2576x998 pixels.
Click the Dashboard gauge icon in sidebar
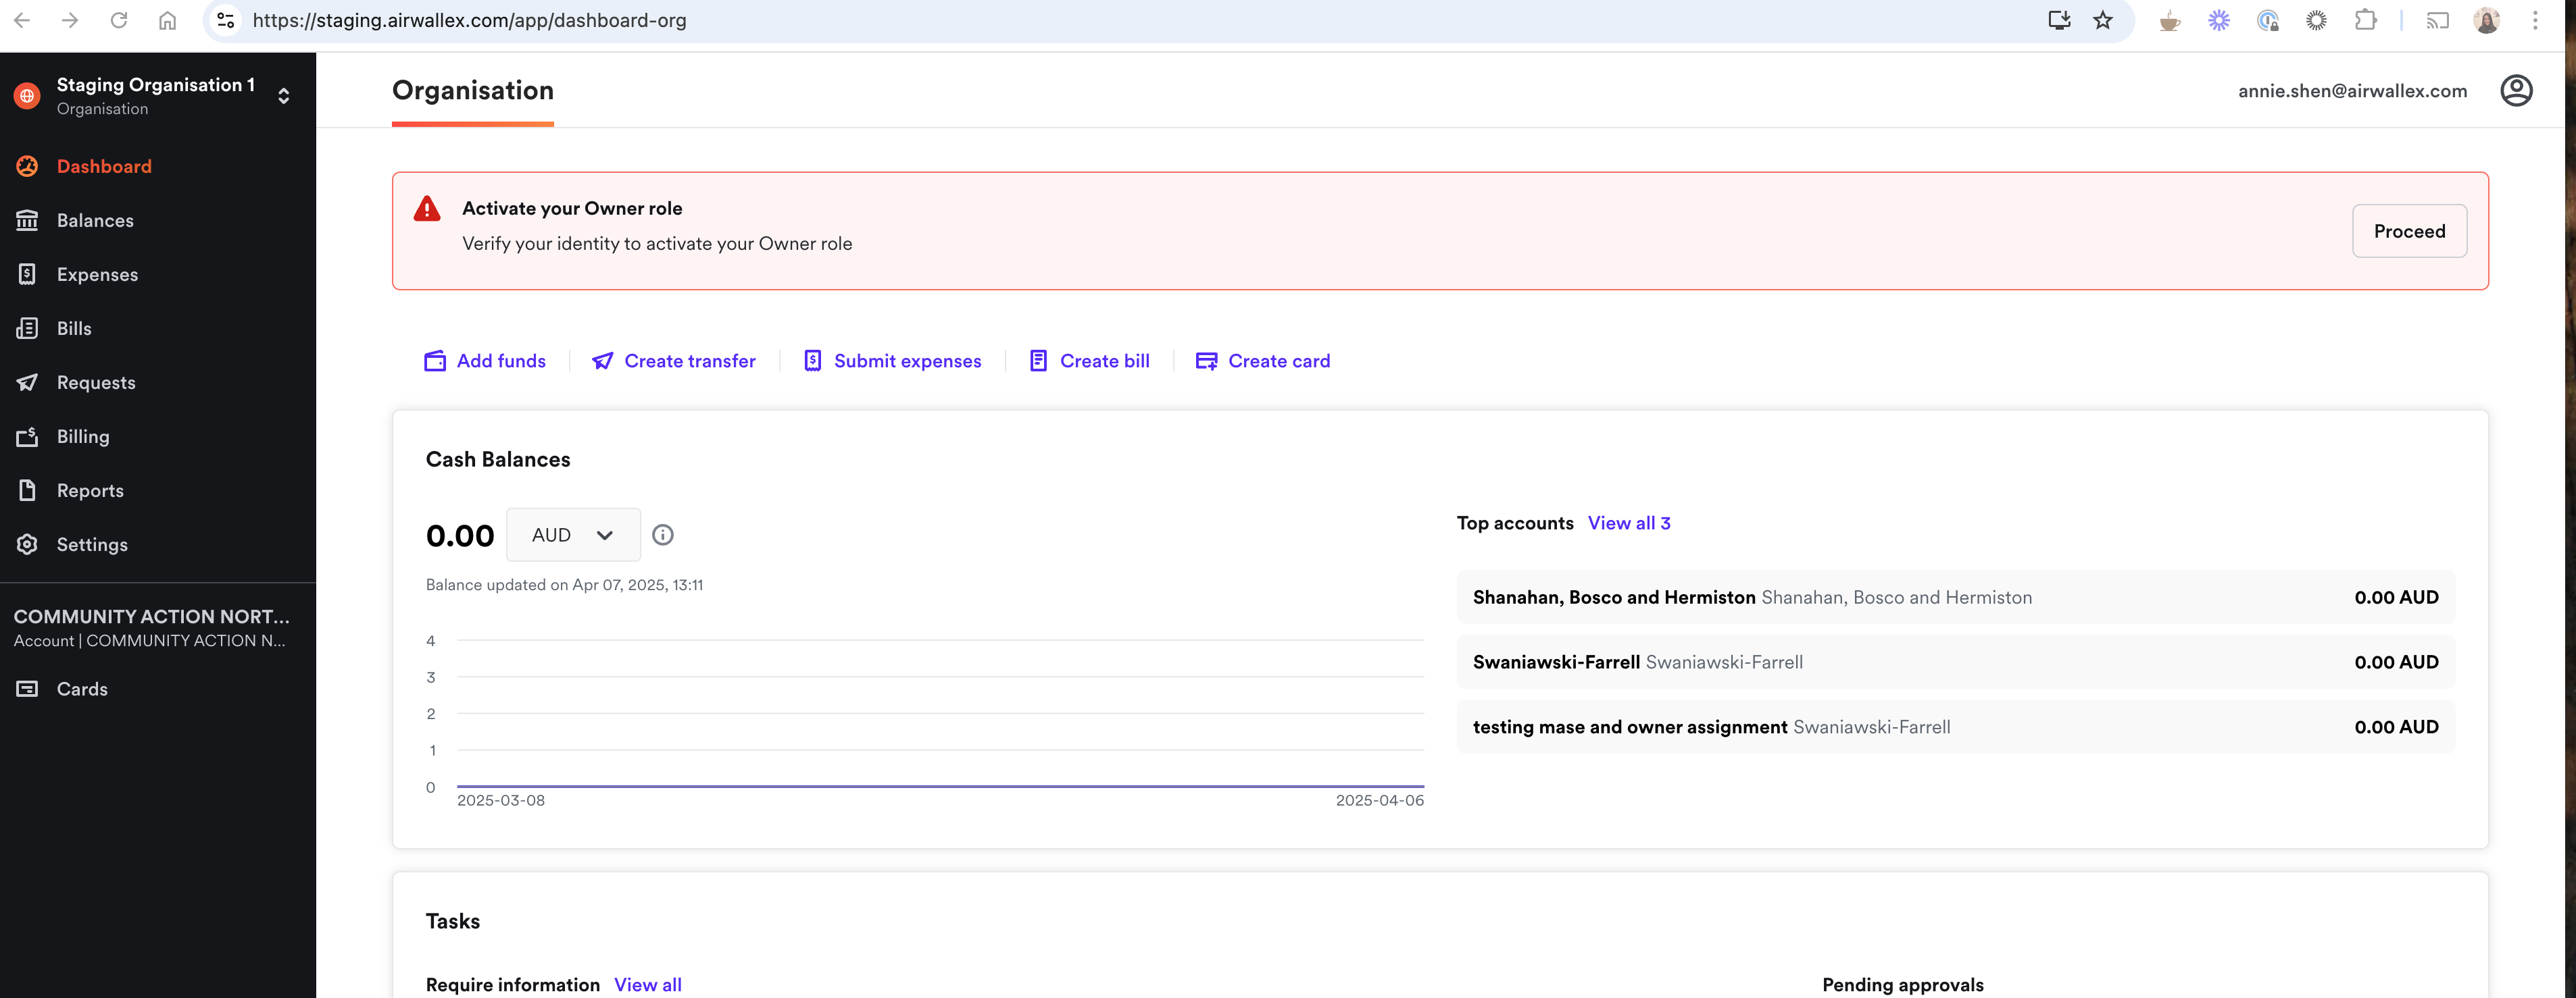click(27, 166)
